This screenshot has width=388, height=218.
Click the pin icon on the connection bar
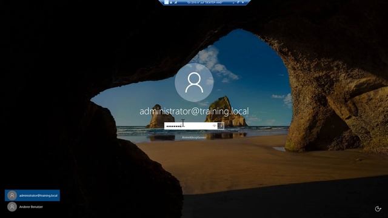166,2
